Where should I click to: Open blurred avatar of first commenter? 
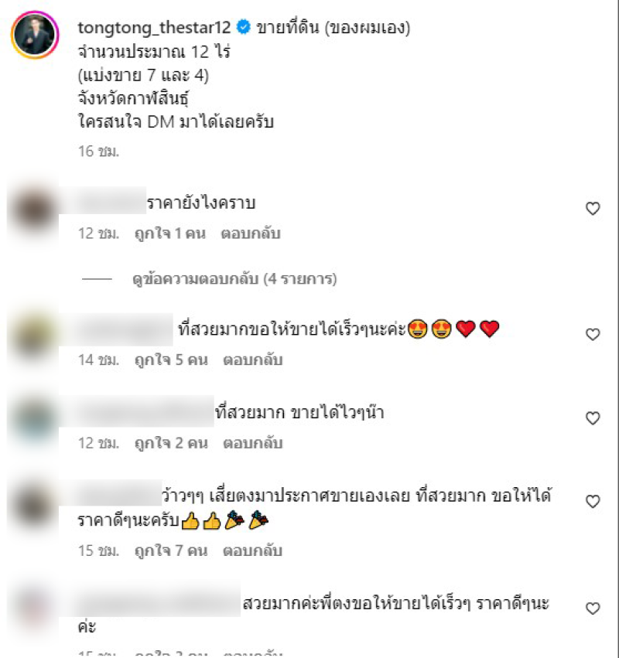coord(33,210)
